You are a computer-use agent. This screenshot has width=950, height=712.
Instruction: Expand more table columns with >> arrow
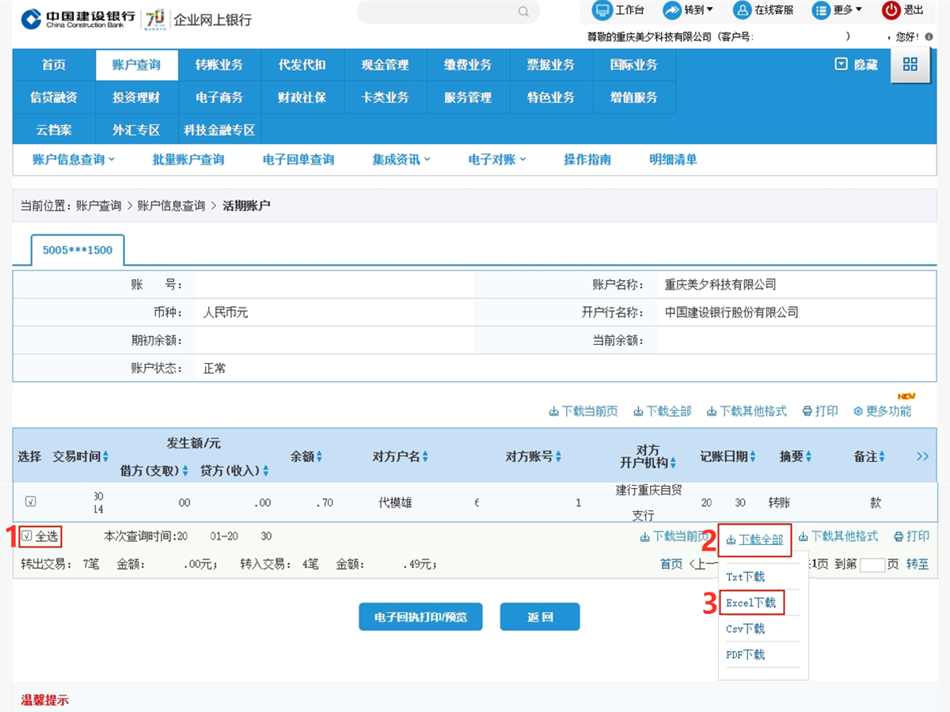[x=922, y=456]
